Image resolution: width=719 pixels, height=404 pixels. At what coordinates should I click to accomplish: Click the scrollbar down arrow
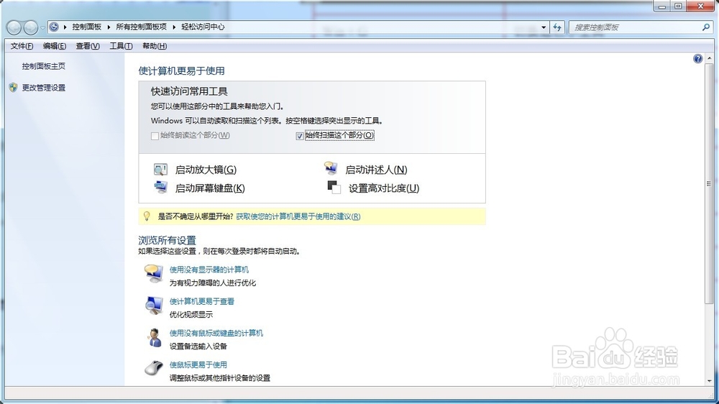pyautogui.click(x=710, y=381)
